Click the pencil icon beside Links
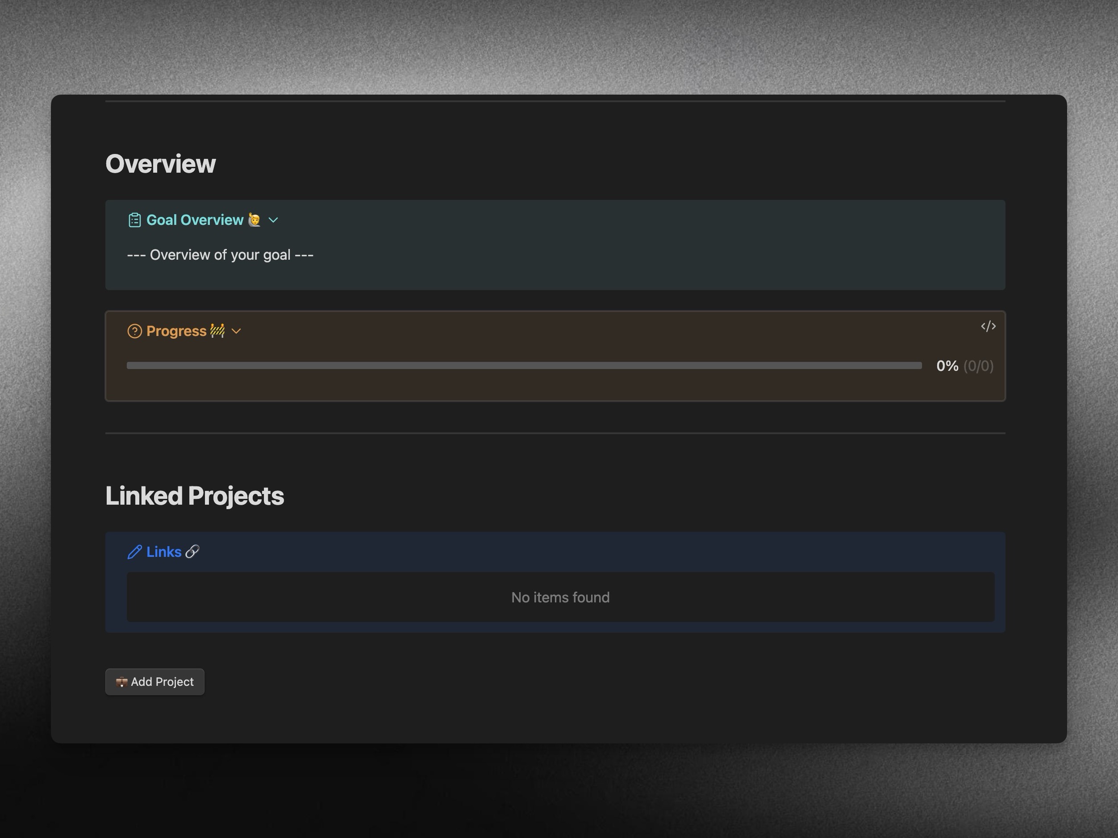Viewport: 1118px width, 838px height. [134, 552]
